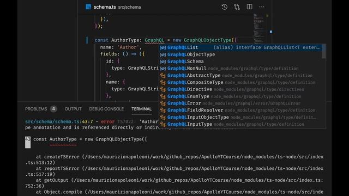Choose GraphQLList autocomplete suggestion
349x196 pixels.
pyautogui.click(x=240, y=47)
